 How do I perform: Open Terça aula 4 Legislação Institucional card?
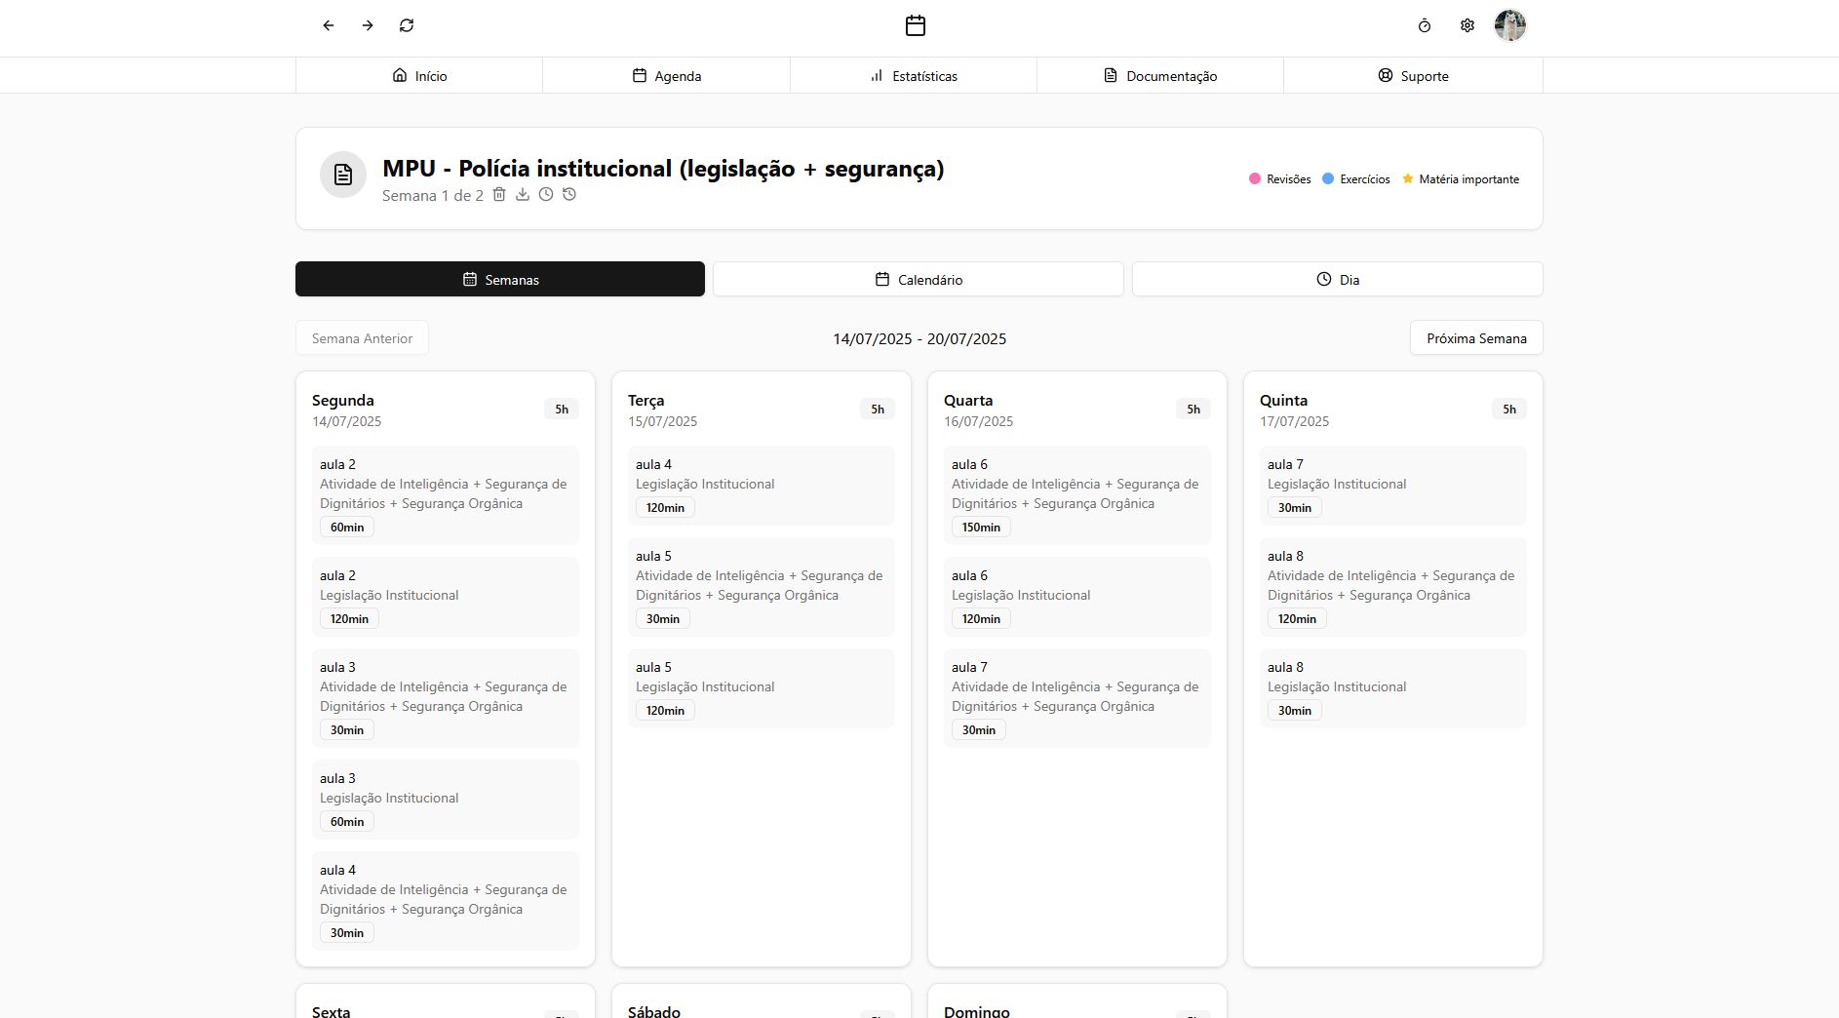tap(762, 486)
